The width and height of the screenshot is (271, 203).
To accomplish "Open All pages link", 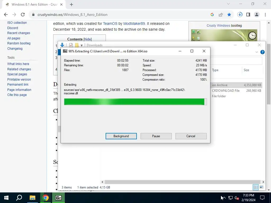I will 14,38.
